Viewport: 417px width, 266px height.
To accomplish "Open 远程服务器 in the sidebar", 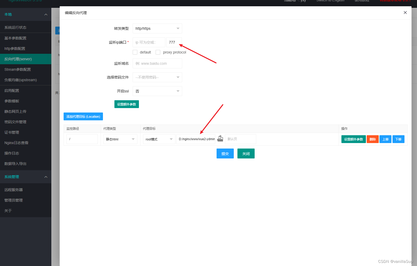I will (x=26, y=190).
